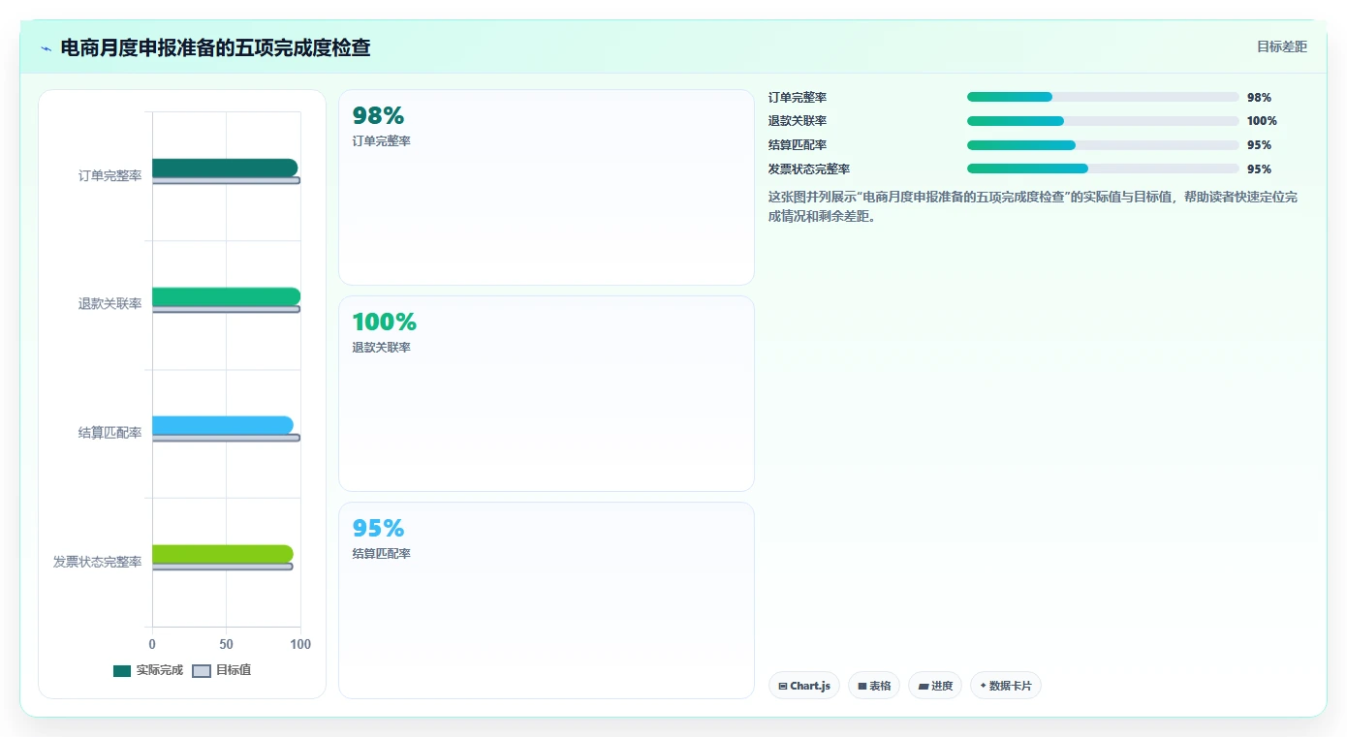Click the 订单完整率 chart axis label

pos(110,175)
